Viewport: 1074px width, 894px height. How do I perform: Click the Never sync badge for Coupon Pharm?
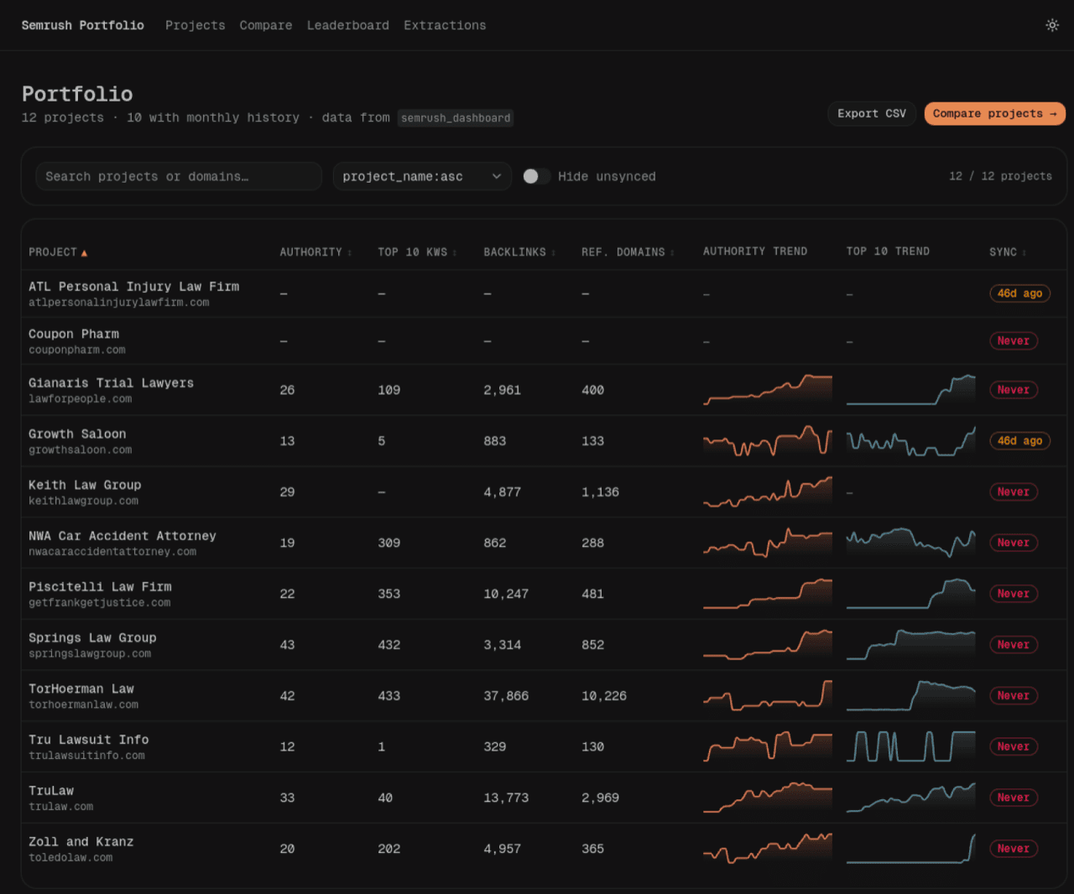coord(1013,341)
